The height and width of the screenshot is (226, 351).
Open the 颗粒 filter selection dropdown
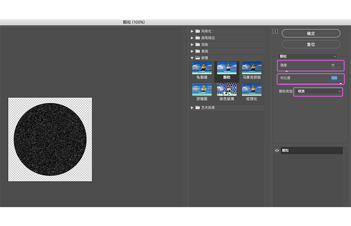[x=307, y=56]
